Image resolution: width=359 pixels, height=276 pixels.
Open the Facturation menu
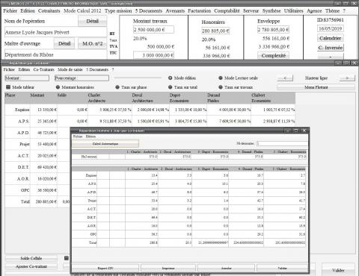(x=200, y=10)
